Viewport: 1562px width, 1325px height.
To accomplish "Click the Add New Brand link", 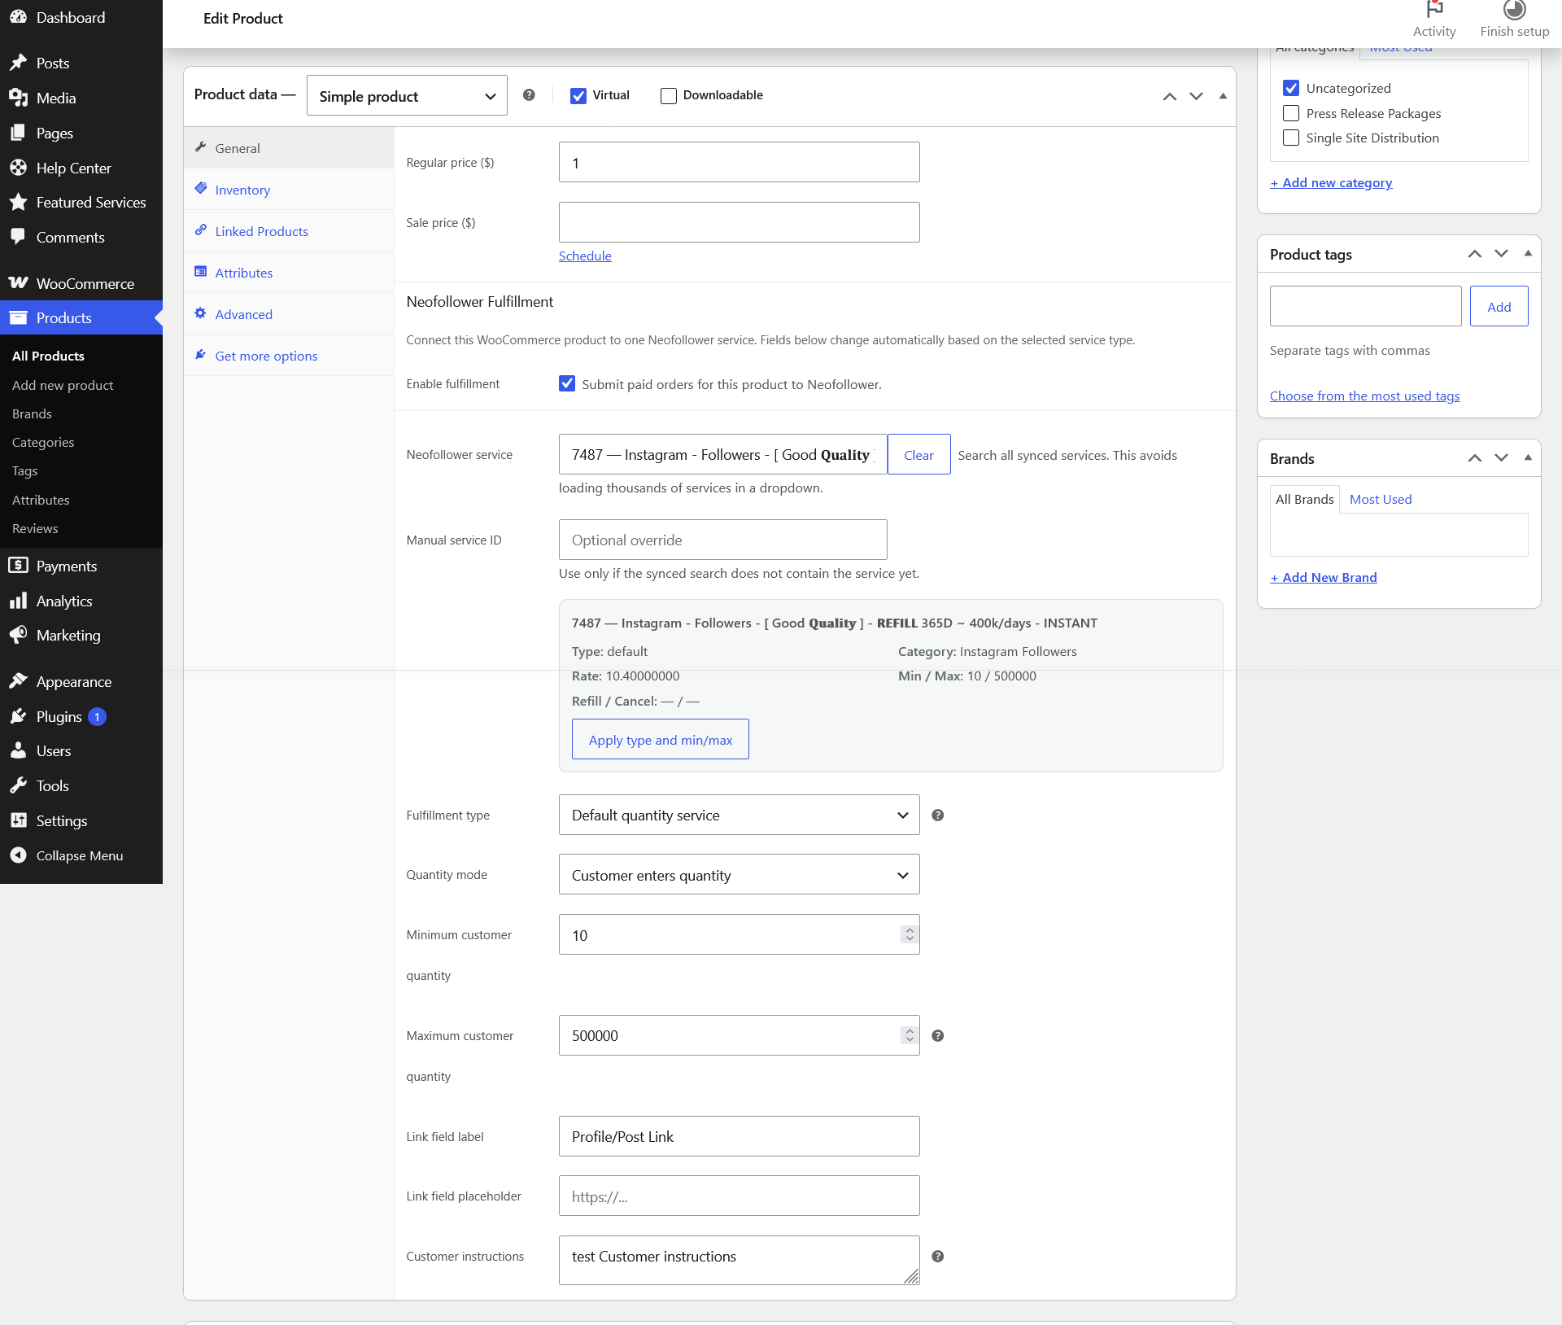I will point(1323,577).
